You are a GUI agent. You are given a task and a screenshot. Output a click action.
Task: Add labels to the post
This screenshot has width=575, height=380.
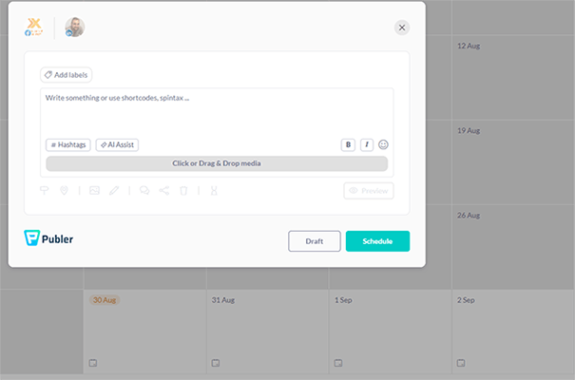(67, 74)
